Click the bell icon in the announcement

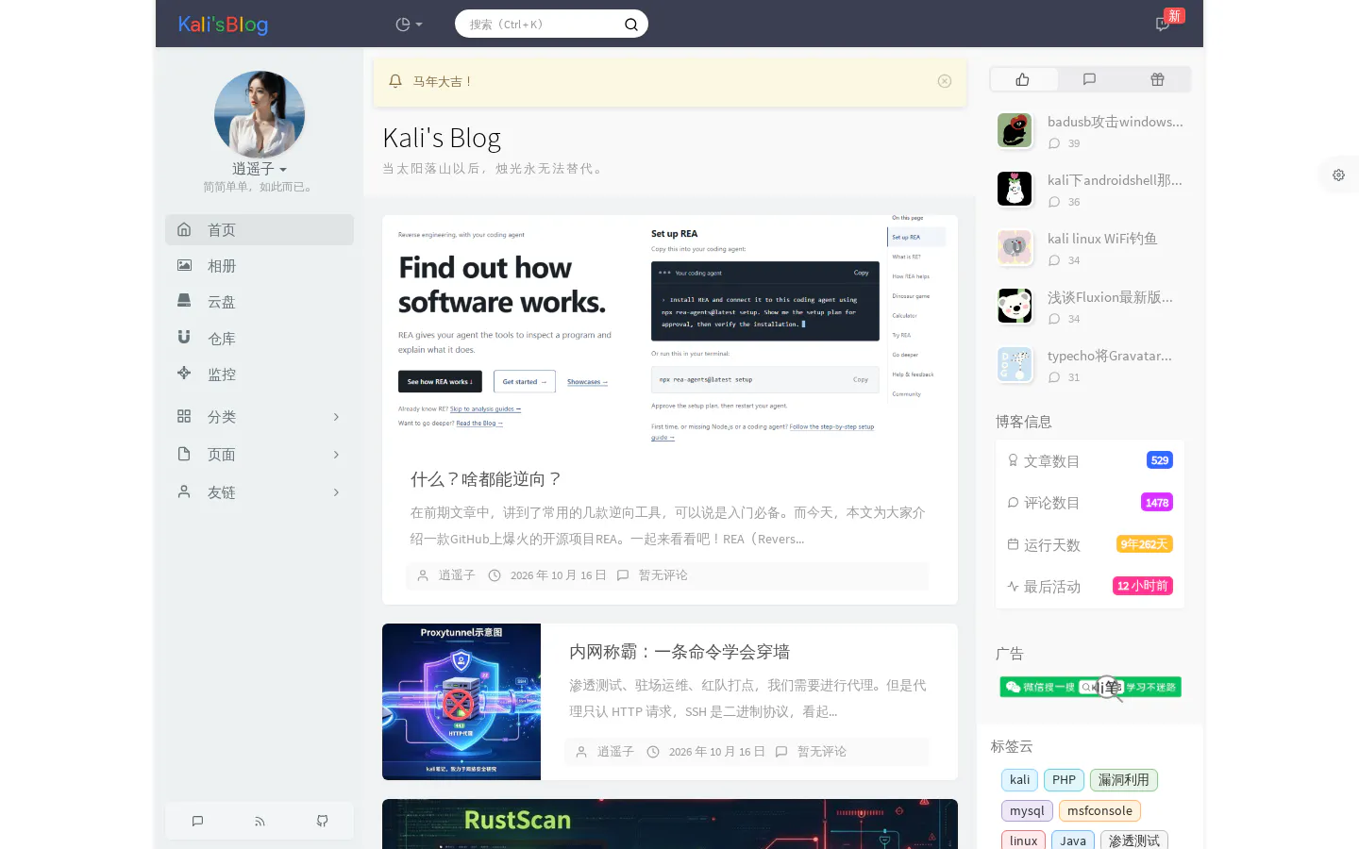395,81
